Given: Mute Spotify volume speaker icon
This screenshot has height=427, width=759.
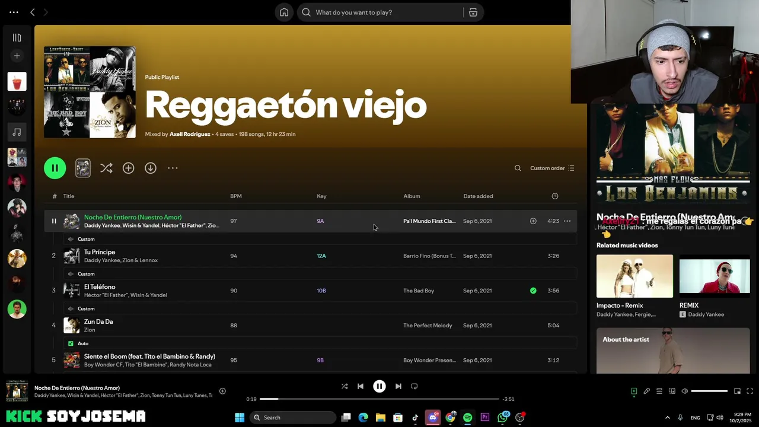Looking at the screenshot, I should (685, 391).
